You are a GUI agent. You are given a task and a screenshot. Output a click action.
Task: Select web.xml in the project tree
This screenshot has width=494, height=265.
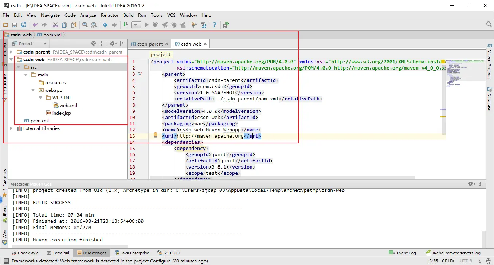pos(65,106)
